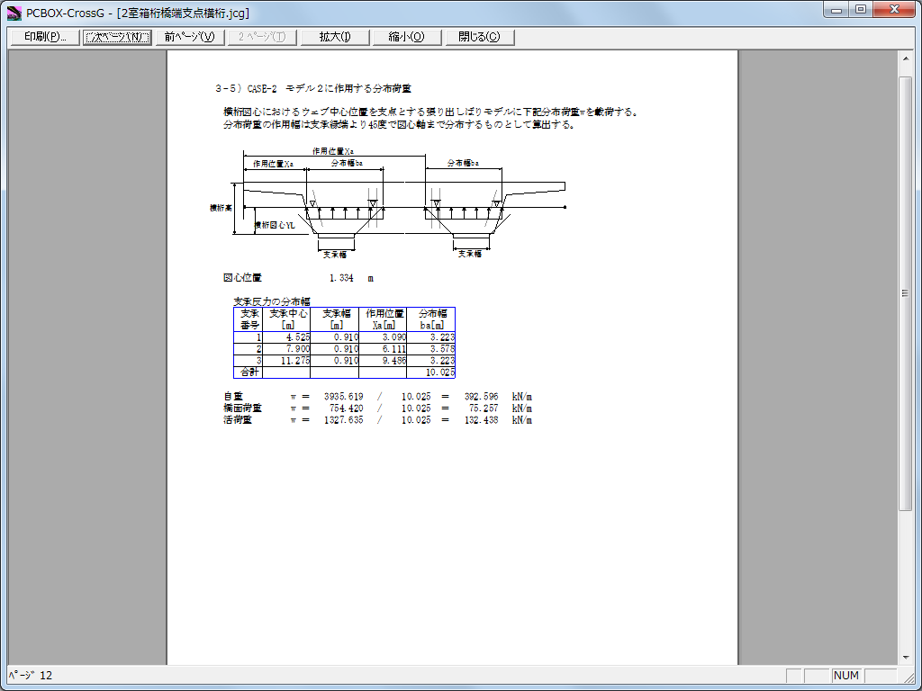
Task: Maximize the PCBOX-CrossG window
Action: tap(862, 10)
